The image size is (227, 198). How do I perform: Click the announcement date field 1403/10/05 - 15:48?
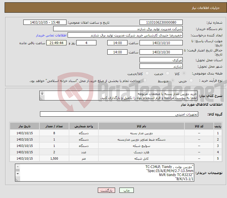45,23
